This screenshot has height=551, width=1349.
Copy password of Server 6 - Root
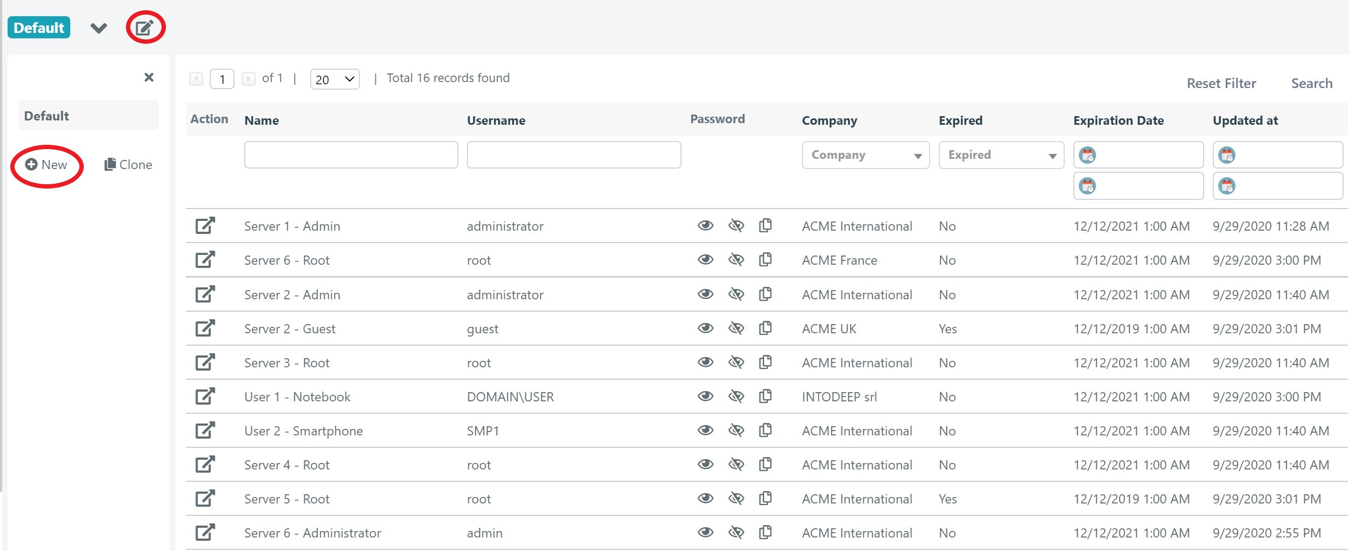click(765, 259)
